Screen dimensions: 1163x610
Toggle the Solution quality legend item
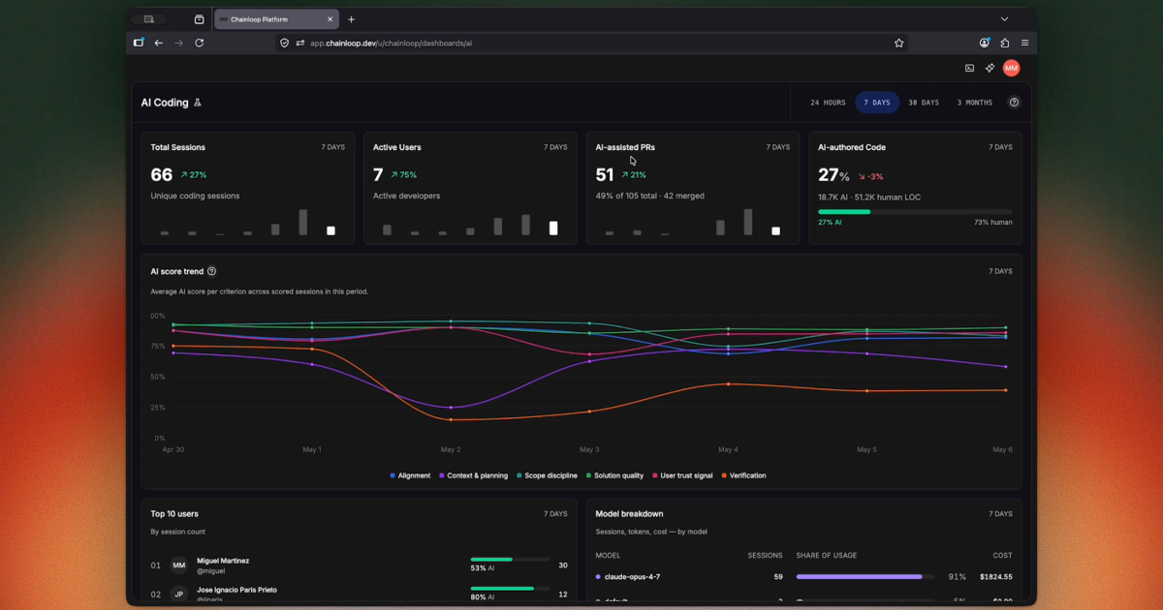point(615,475)
